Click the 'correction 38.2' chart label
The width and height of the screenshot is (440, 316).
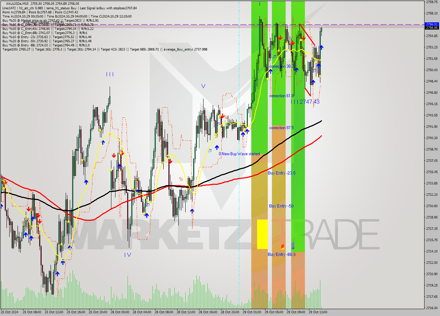pyautogui.click(x=281, y=66)
